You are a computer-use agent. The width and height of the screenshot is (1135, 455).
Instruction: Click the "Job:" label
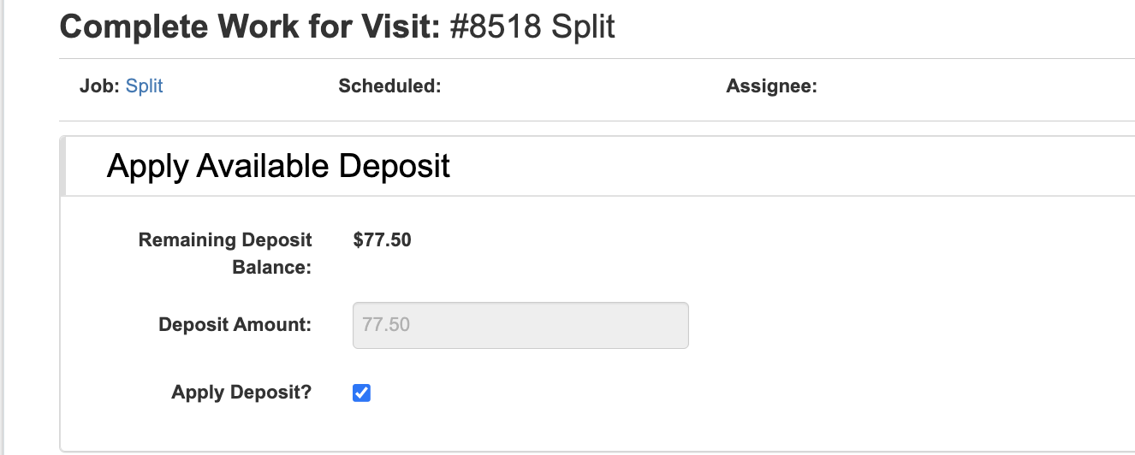[99, 86]
